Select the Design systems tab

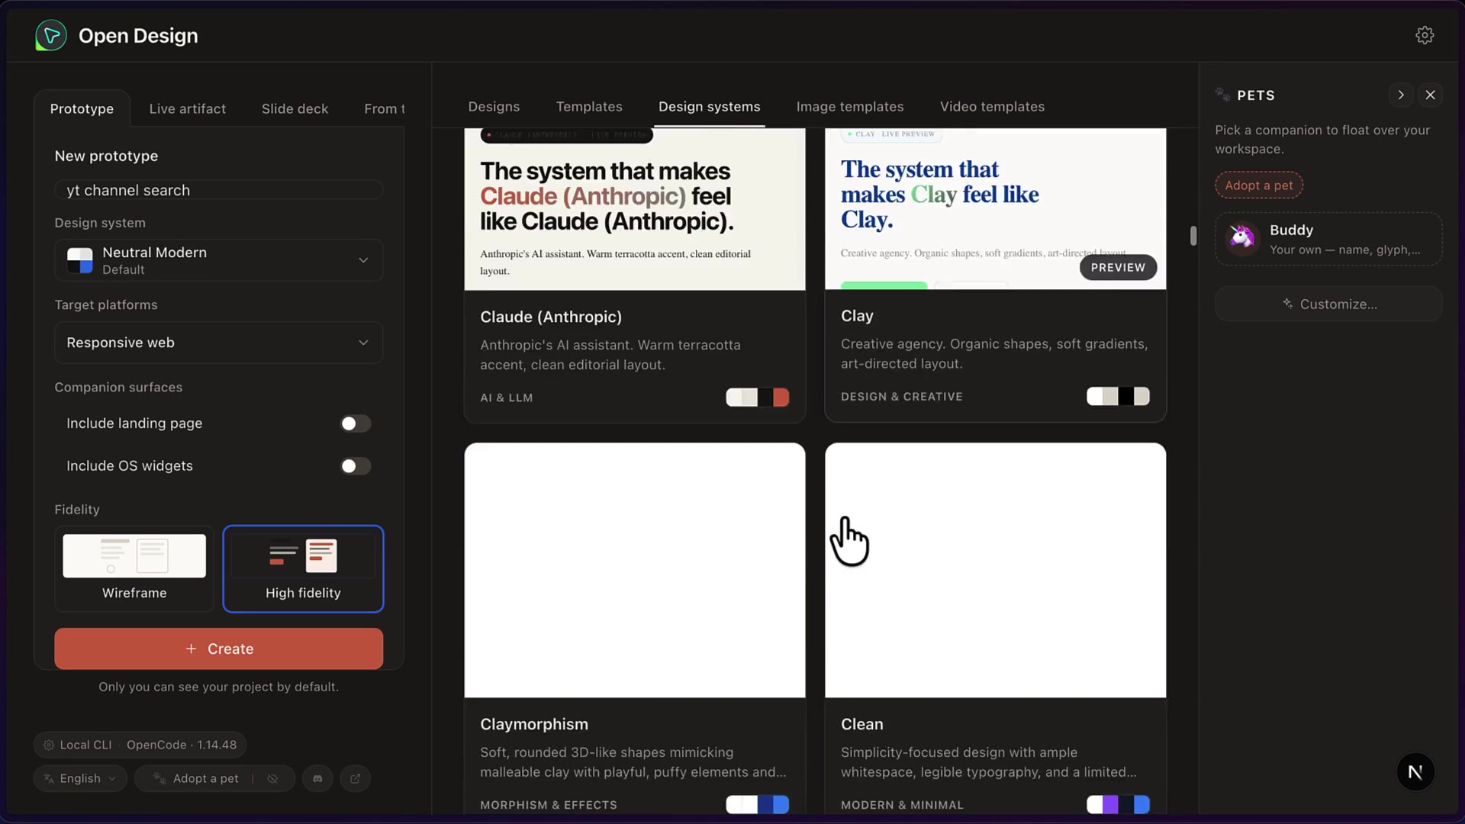pos(710,107)
